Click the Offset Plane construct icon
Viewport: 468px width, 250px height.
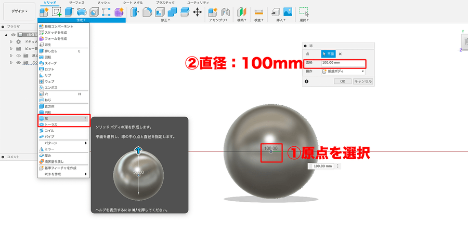click(241, 12)
